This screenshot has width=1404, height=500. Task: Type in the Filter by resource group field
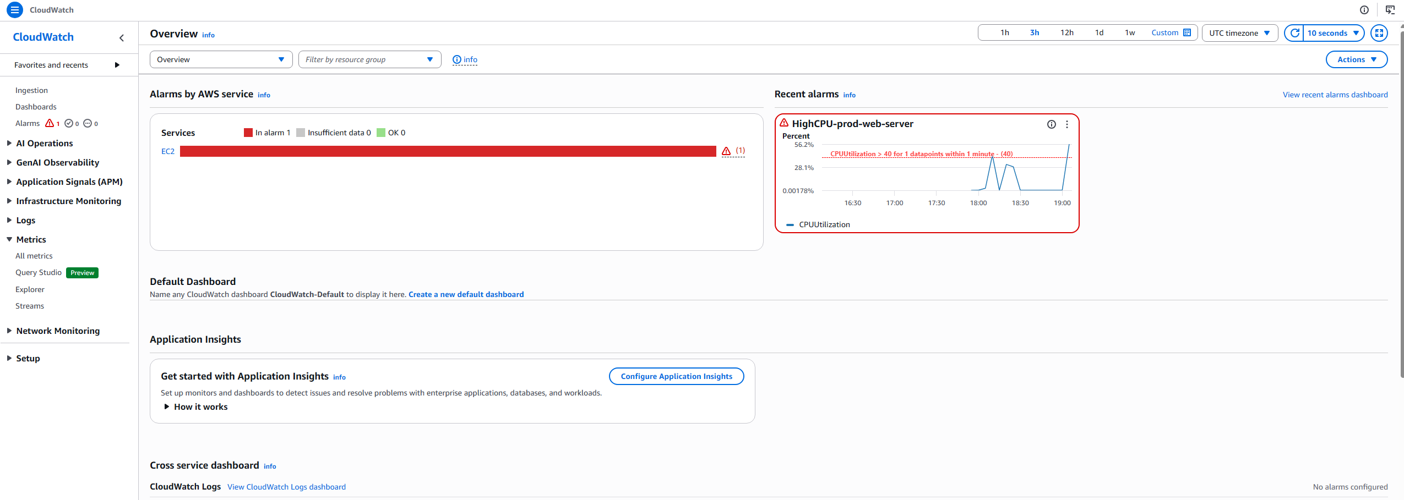(x=363, y=59)
